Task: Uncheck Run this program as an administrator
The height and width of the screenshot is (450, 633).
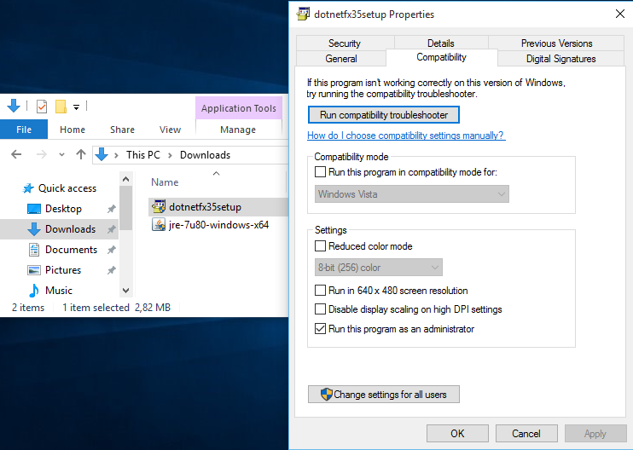Action: [x=320, y=329]
